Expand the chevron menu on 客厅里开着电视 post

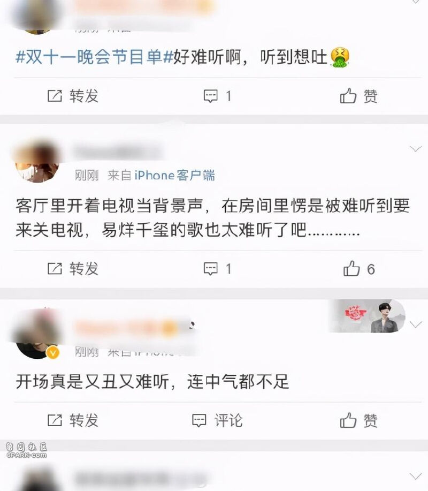[x=416, y=149]
